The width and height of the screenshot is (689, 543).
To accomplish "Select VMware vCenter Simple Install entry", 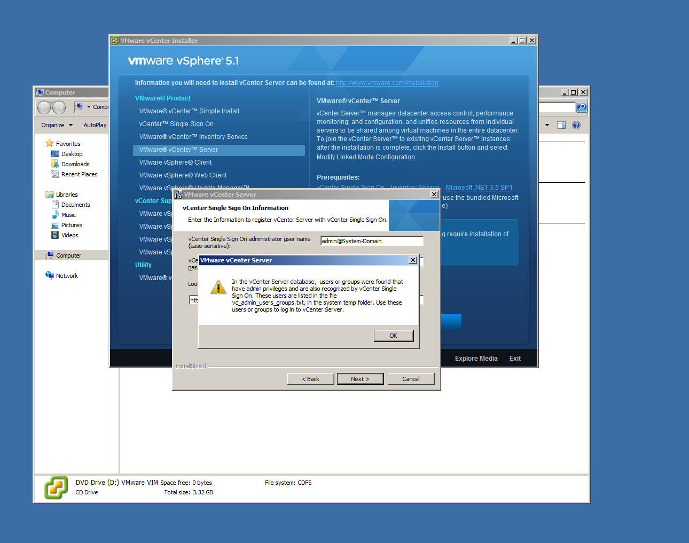I will tap(189, 111).
